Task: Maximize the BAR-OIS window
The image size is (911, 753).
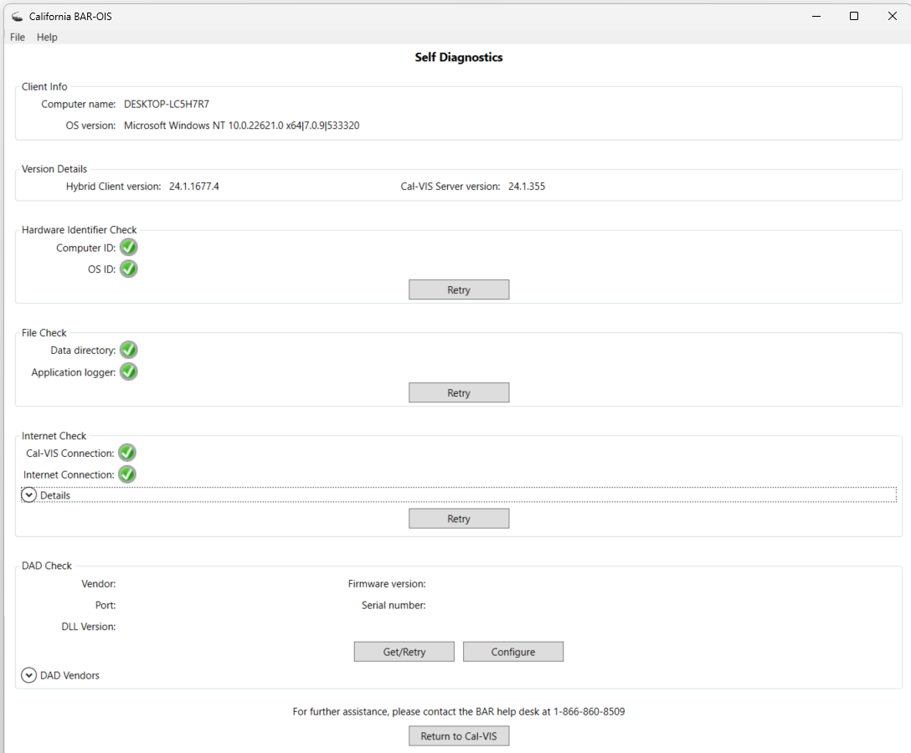Action: (x=853, y=16)
